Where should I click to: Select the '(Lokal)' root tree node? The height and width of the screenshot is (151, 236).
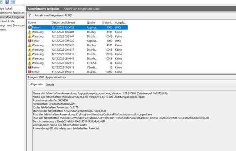coord(6,8)
